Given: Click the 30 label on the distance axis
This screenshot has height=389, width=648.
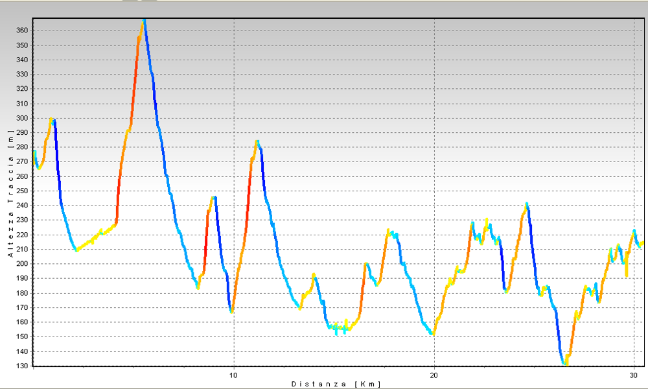Looking at the screenshot, I should [634, 375].
